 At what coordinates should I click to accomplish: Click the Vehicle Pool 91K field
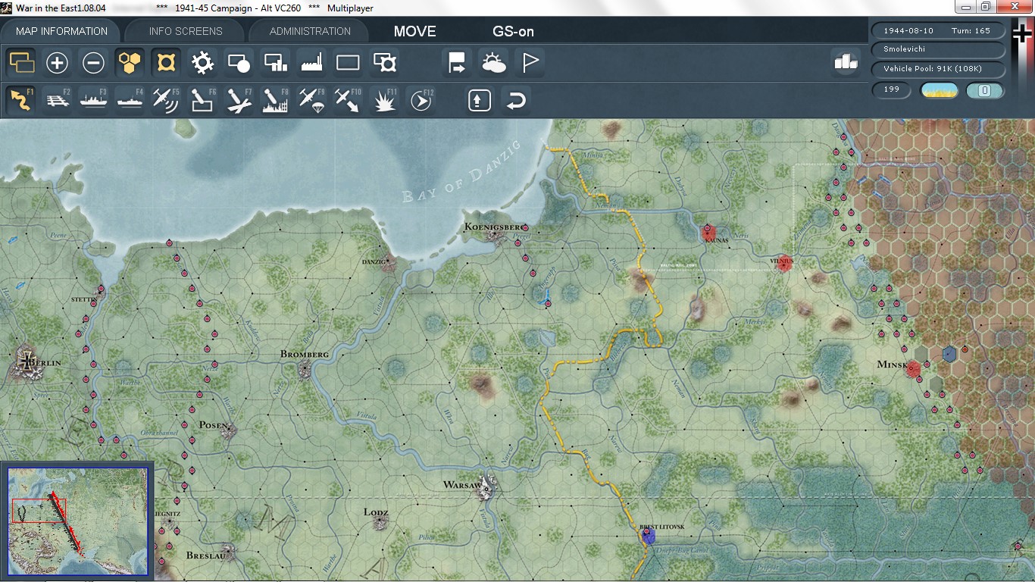click(938, 69)
